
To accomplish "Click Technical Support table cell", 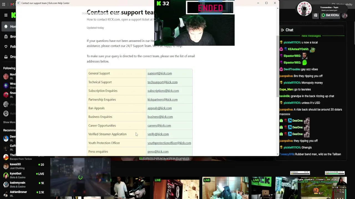I will point(116,82).
